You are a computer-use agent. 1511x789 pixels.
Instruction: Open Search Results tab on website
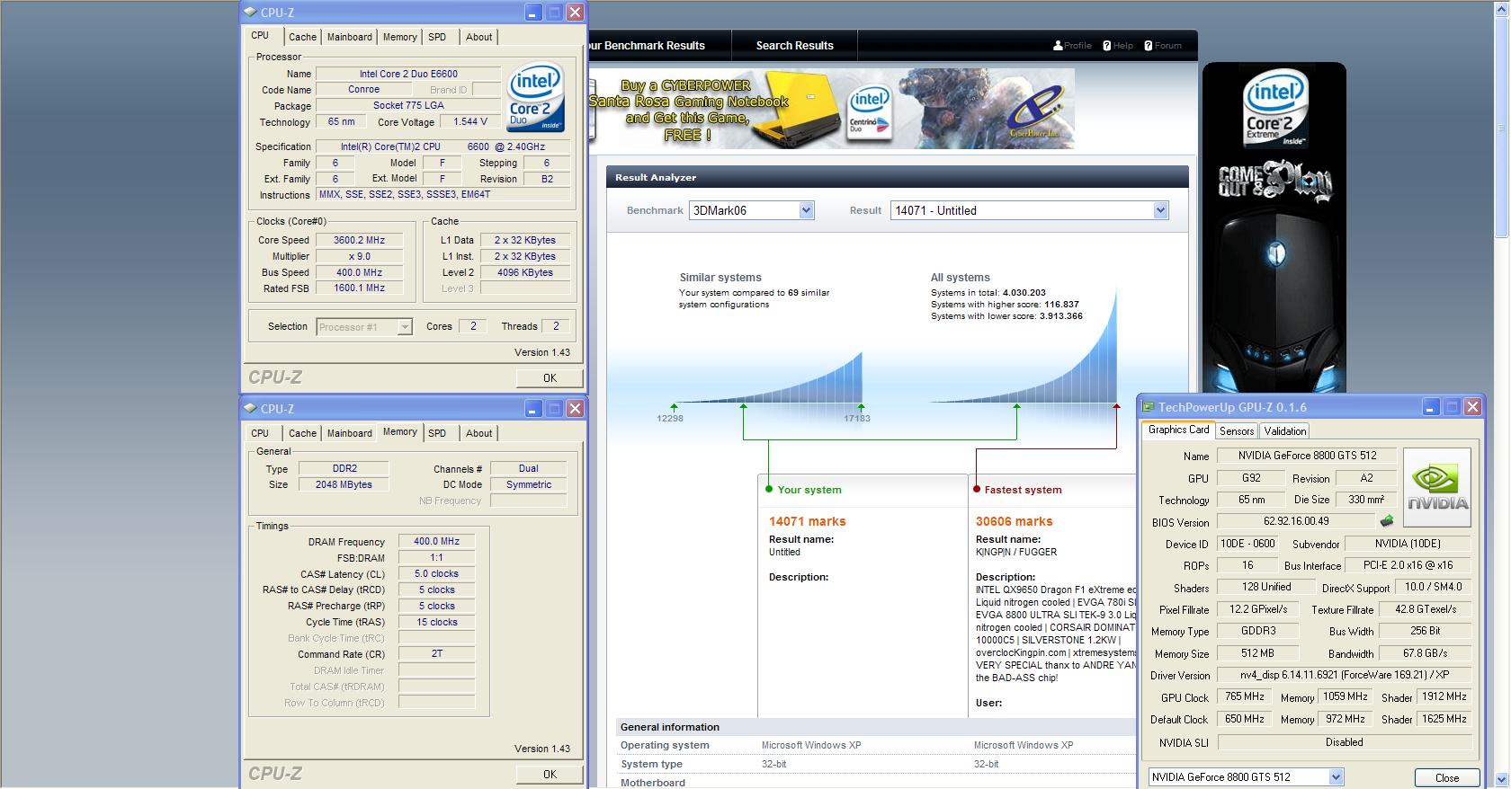[x=794, y=46]
